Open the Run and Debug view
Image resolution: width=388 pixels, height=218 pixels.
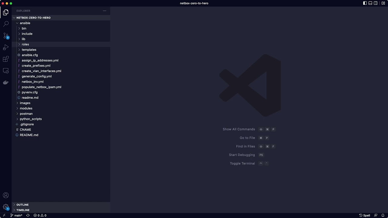click(6, 47)
